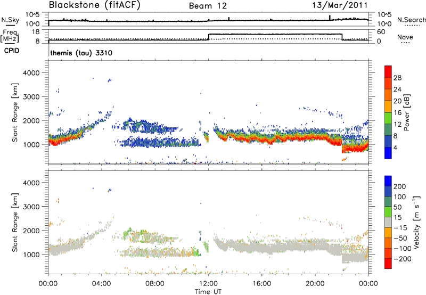Click the 'themis (tau) 3310' text
Viewport: 426px width, 295px height.
point(81,53)
